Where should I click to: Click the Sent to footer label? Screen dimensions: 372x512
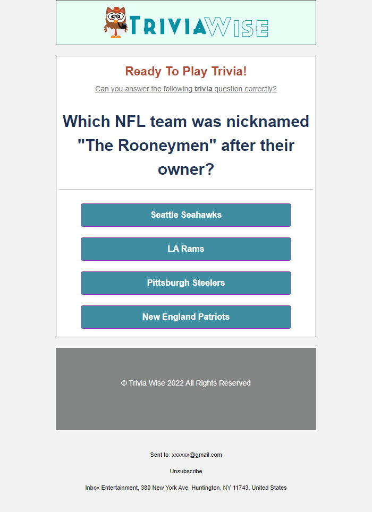click(x=159, y=455)
